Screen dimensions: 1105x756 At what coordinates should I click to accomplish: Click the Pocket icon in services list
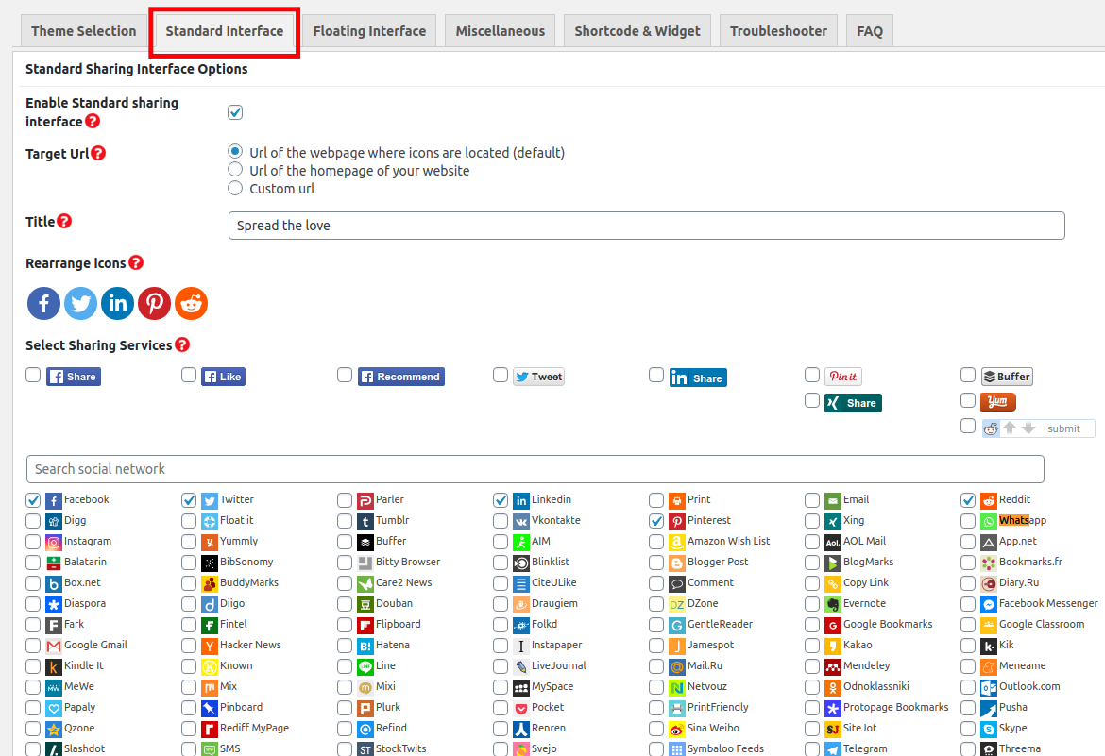(520, 708)
